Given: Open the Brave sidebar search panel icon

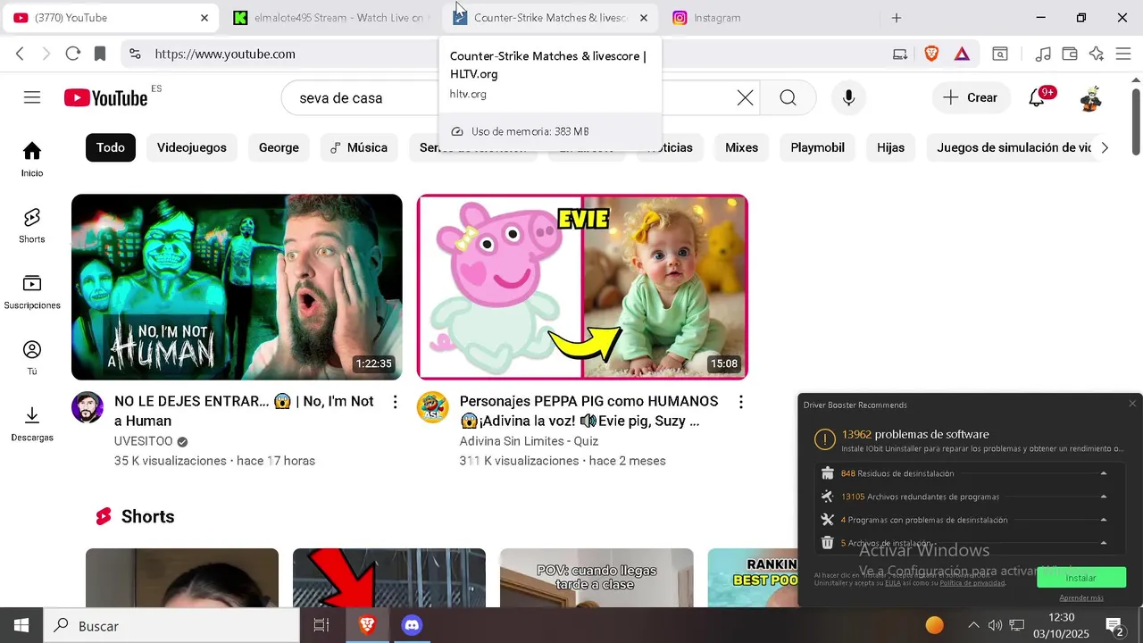Looking at the screenshot, I should click(x=1000, y=54).
